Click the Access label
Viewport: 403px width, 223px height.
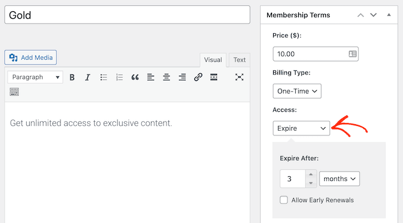(x=284, y=110)
